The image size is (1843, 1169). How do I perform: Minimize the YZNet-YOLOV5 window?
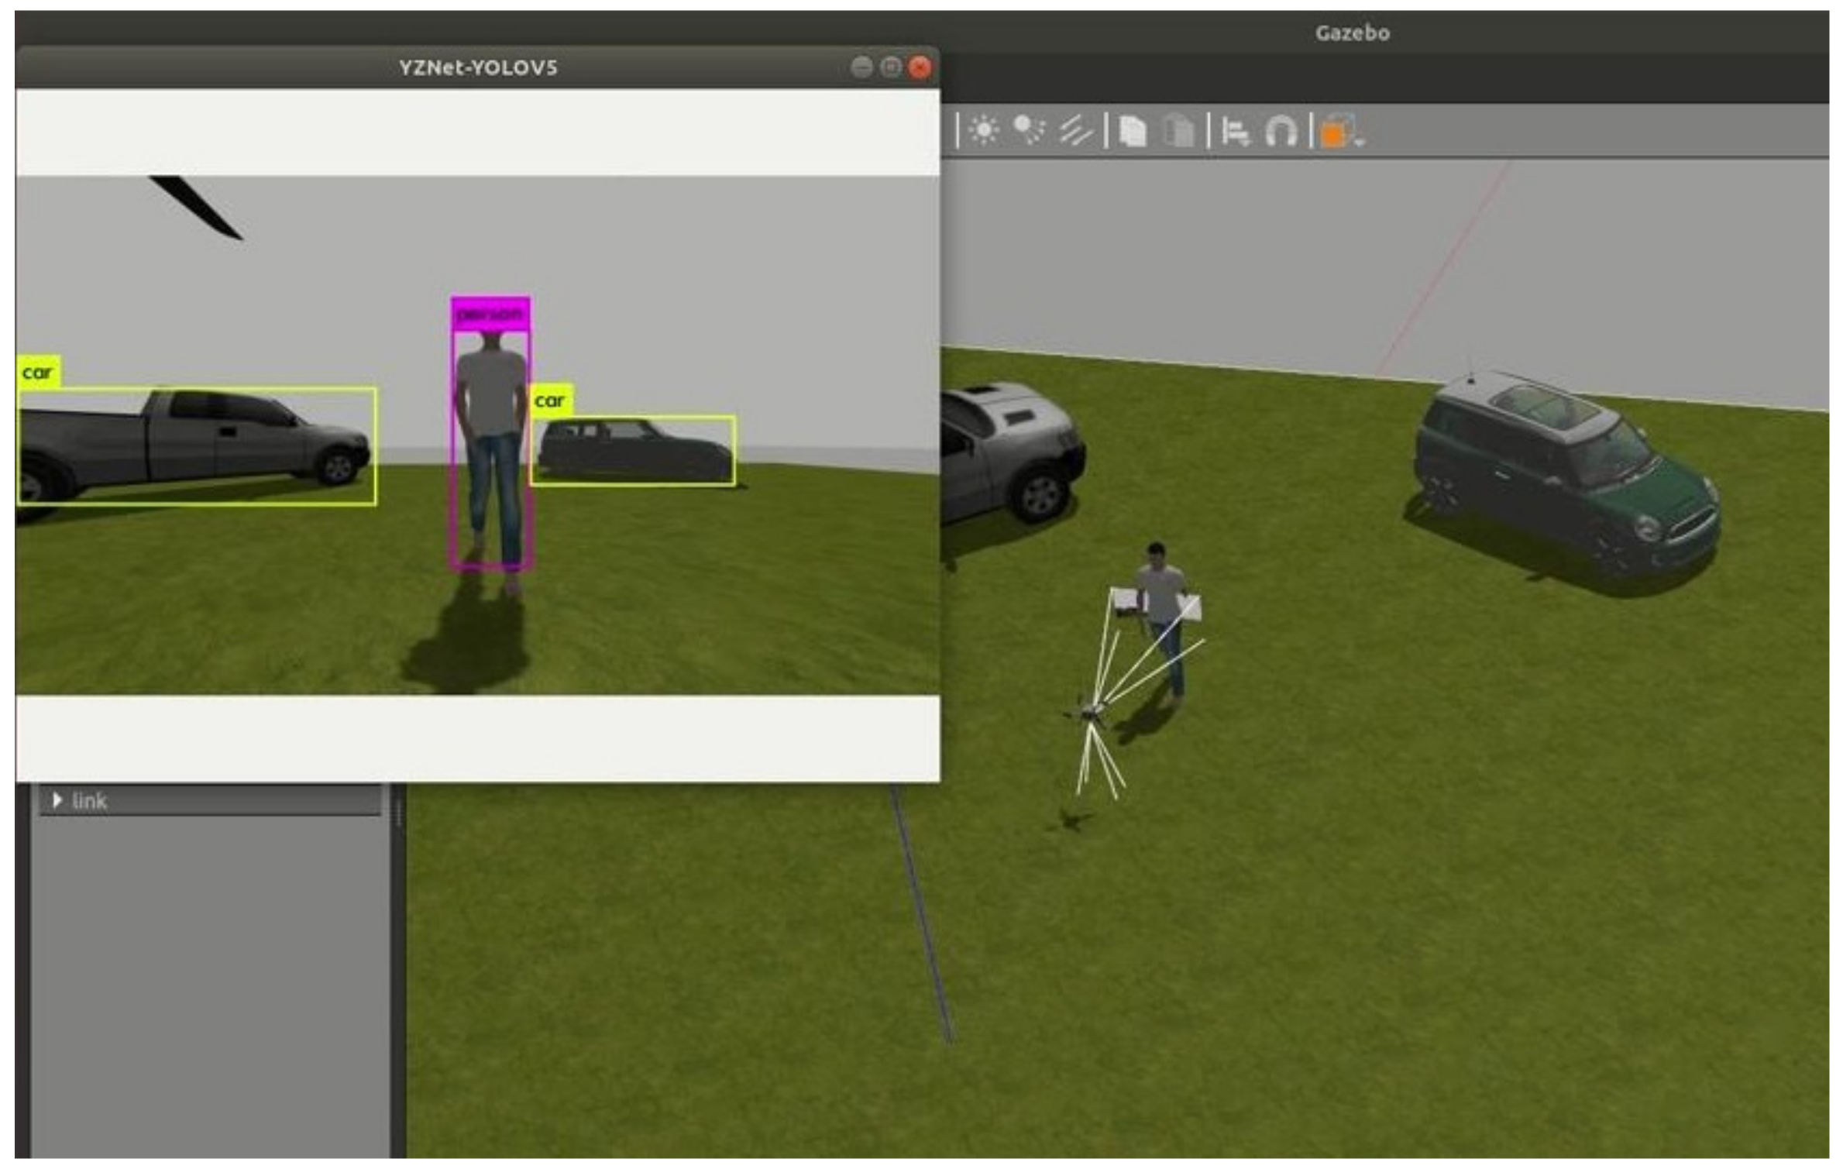[861, 67]
